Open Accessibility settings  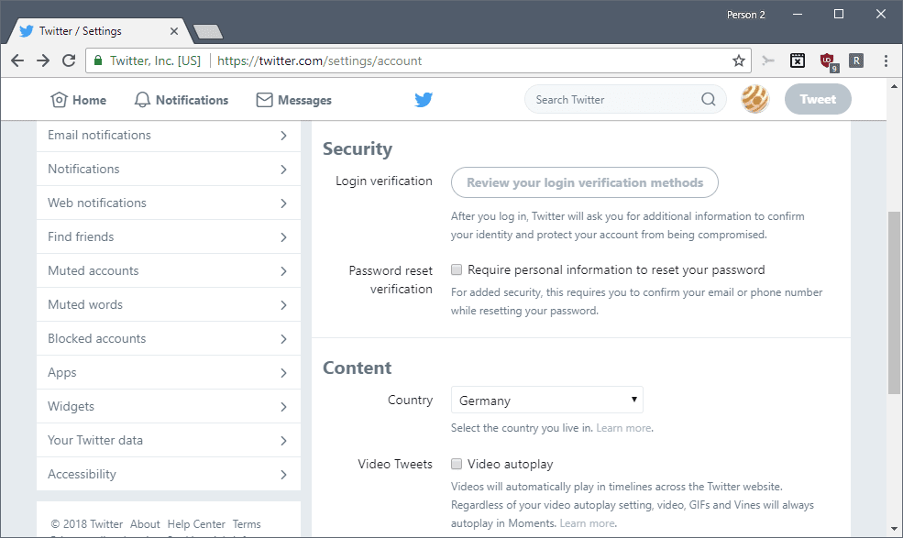169,474
